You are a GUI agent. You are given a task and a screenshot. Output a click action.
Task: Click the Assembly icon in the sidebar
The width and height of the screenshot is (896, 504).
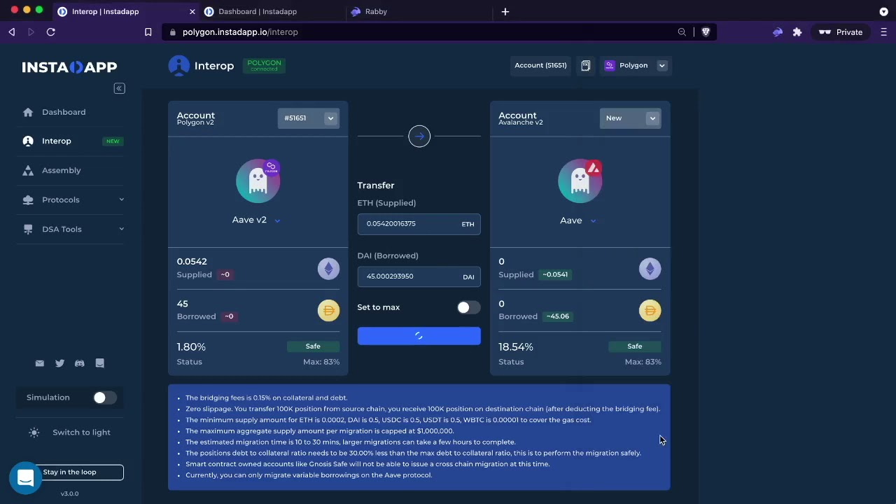coord(28,170)
